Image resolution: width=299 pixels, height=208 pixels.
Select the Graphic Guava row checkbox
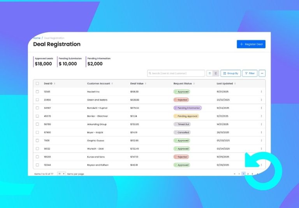click(x=37, y=140)
